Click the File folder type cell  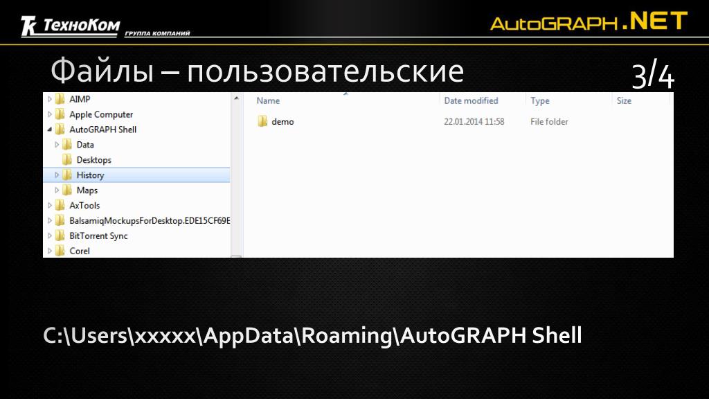click(x=549, y=122)
